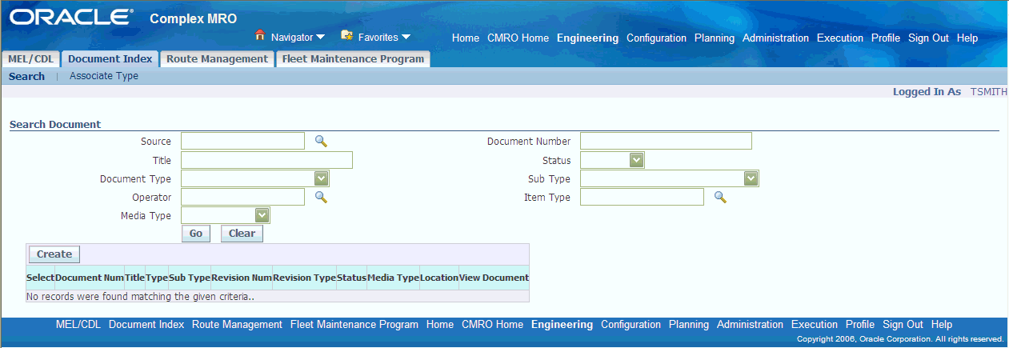Click into the Title input field
1009x348 pixels.
[x=266, y=160]
